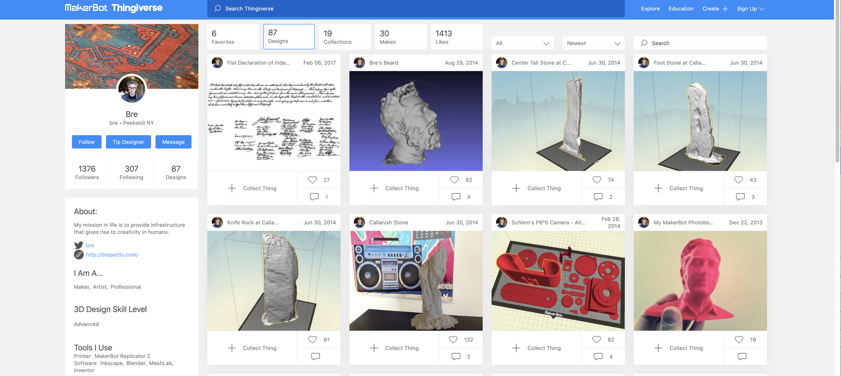Like the Bre's Beard design heart icon
841x376 pixels.
[x=454, y=180]
